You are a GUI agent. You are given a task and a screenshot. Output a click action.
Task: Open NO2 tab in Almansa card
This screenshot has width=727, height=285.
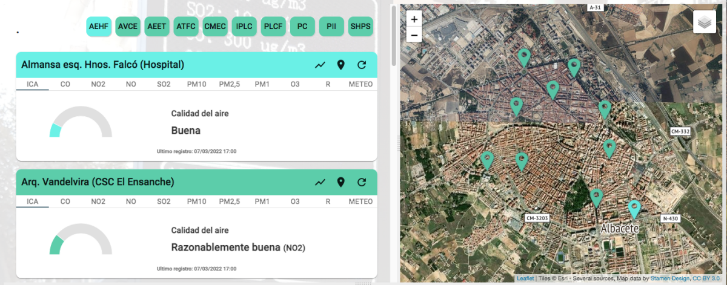point(98,84)
